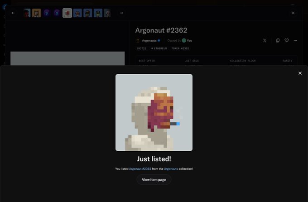Open the Argonaut #2362 link in message

click(140, 169)
